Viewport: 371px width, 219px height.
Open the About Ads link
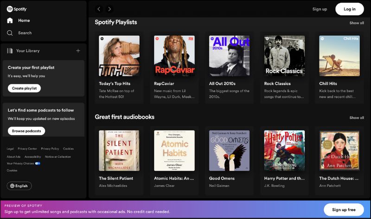pyautogui.click(x=13, y=157)
